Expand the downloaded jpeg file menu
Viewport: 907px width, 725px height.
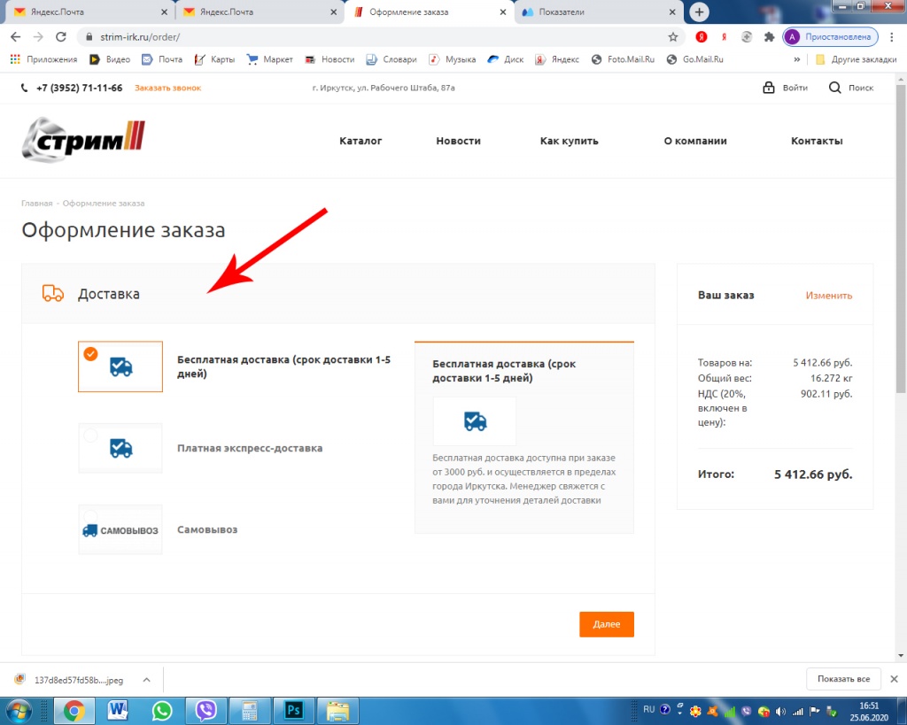click(146, 680)
